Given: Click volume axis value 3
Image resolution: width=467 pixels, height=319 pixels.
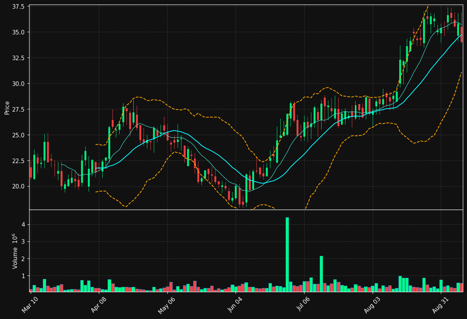Looking at the screenshot, I should 23,241.
